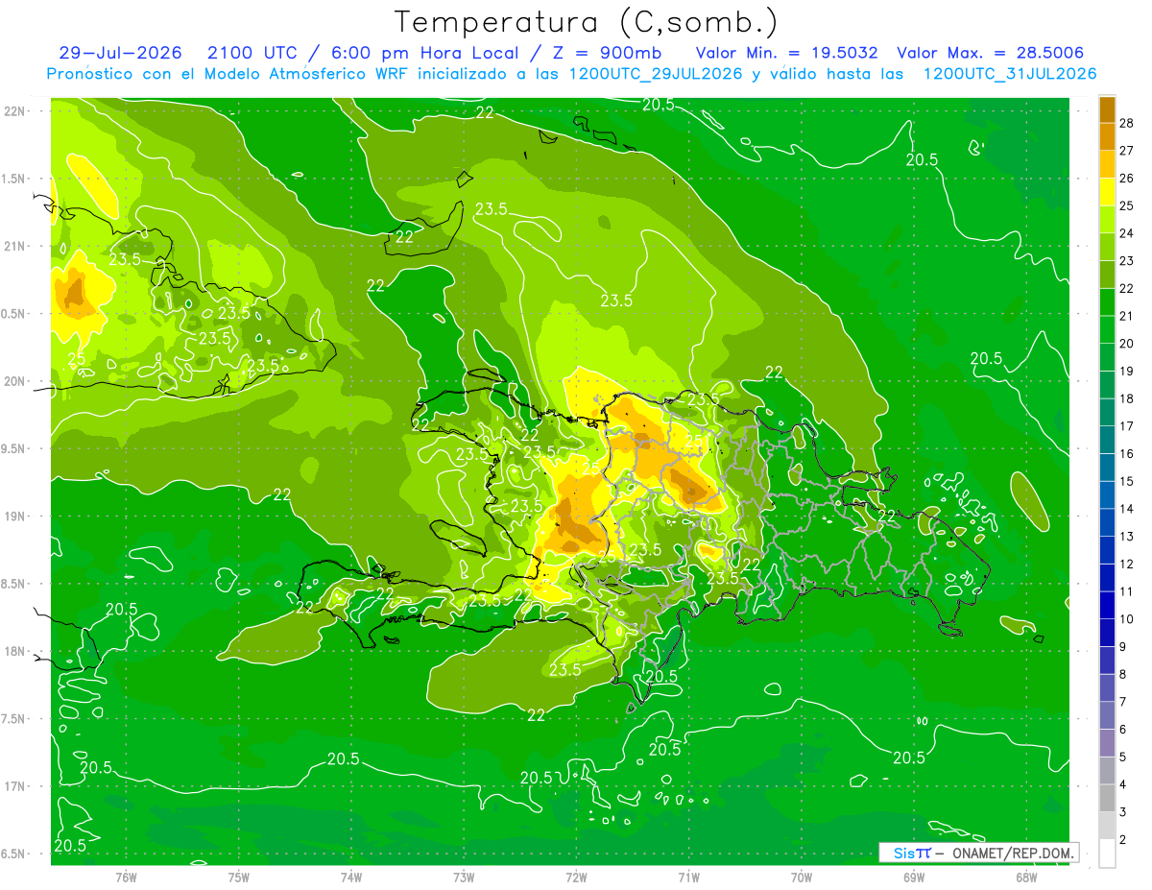The image size is (1152, 890).
Task: Click the '72W' longitude axis label
Action: [576, 877]
